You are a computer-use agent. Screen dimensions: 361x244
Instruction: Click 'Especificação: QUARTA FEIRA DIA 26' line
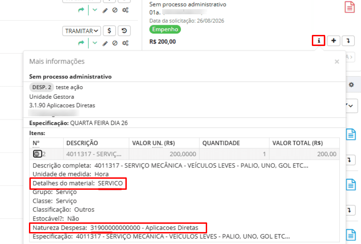(79, 123)
